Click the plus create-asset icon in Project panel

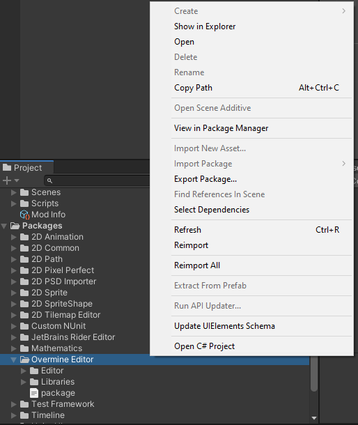coord(7,180)
